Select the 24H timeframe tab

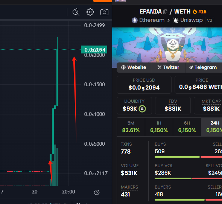(x=211, y=127)
